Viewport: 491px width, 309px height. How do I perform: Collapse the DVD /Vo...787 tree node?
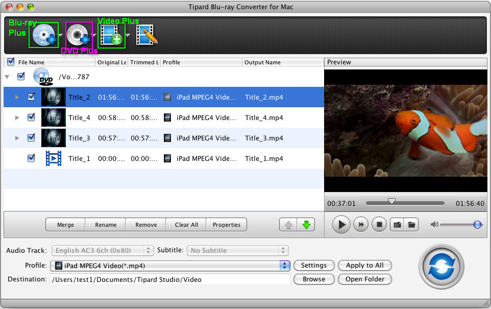(7, 77)
